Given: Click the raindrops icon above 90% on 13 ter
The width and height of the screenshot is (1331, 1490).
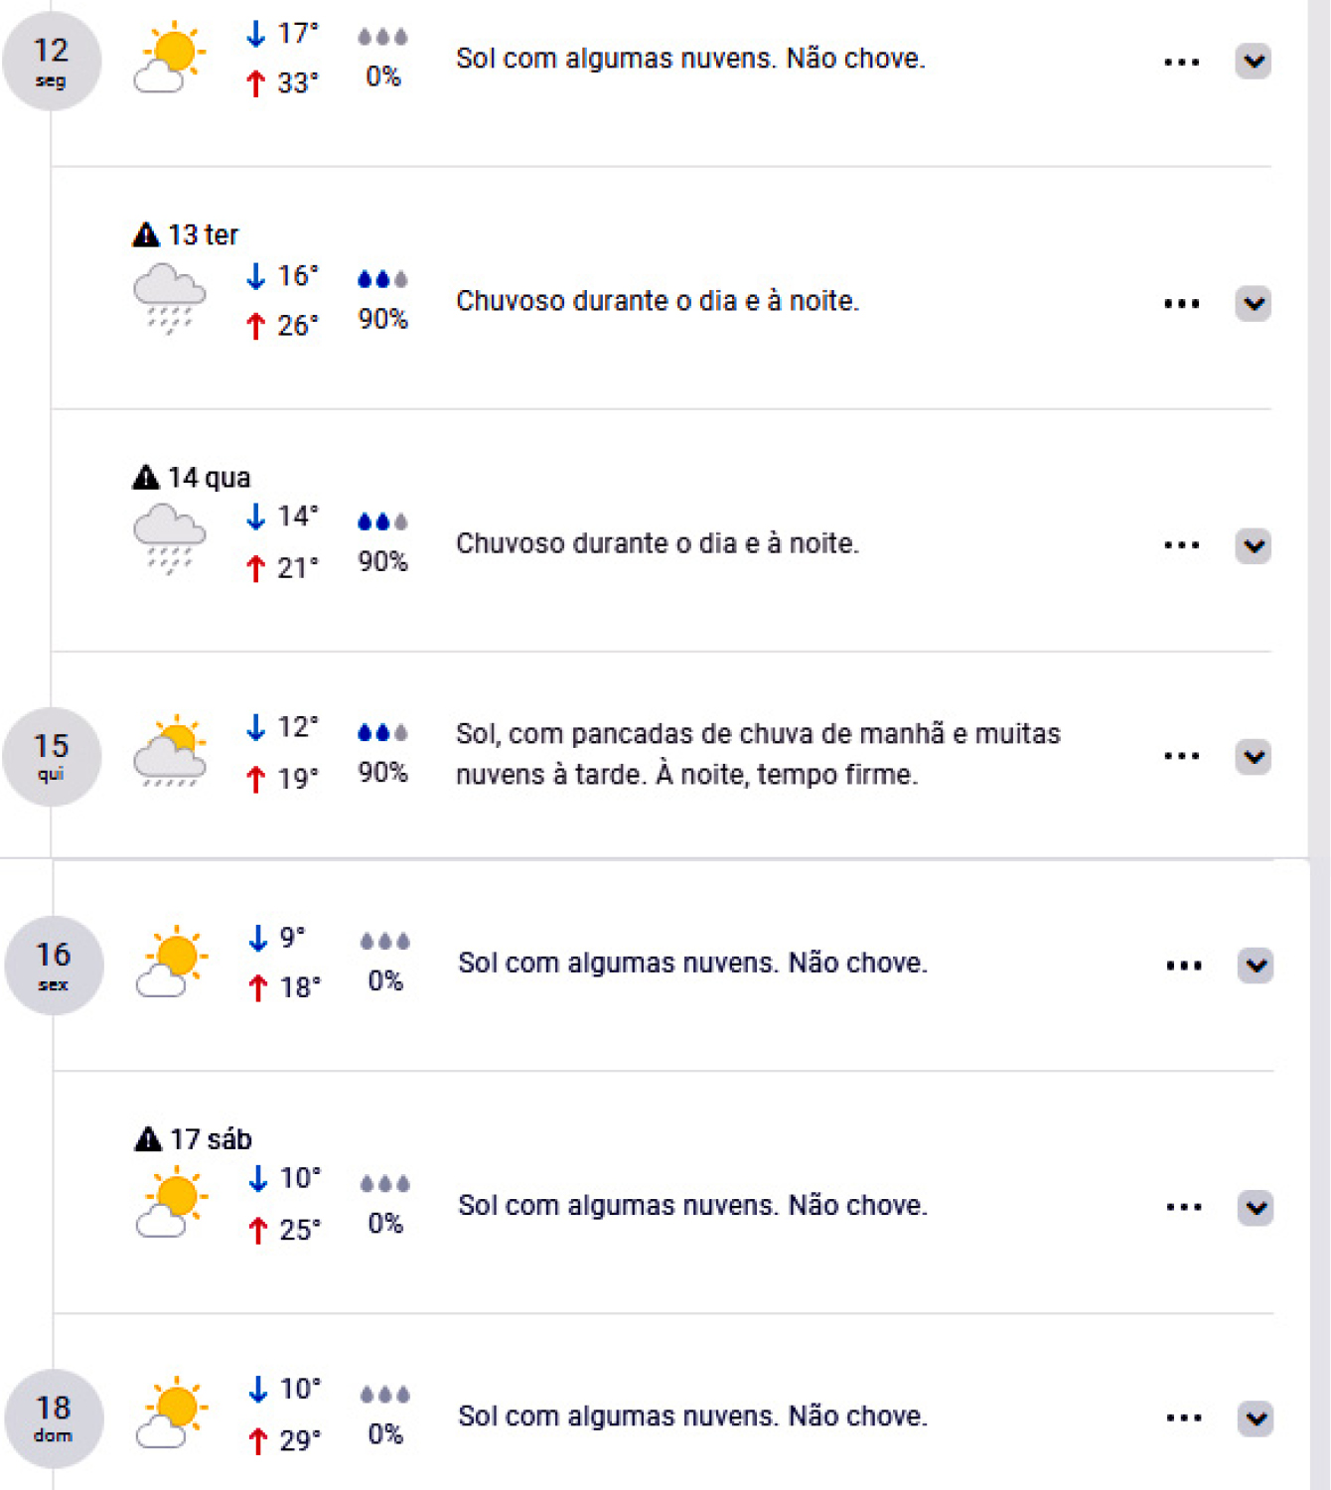Looking at the screenshot, I should (x=382, y=279).
